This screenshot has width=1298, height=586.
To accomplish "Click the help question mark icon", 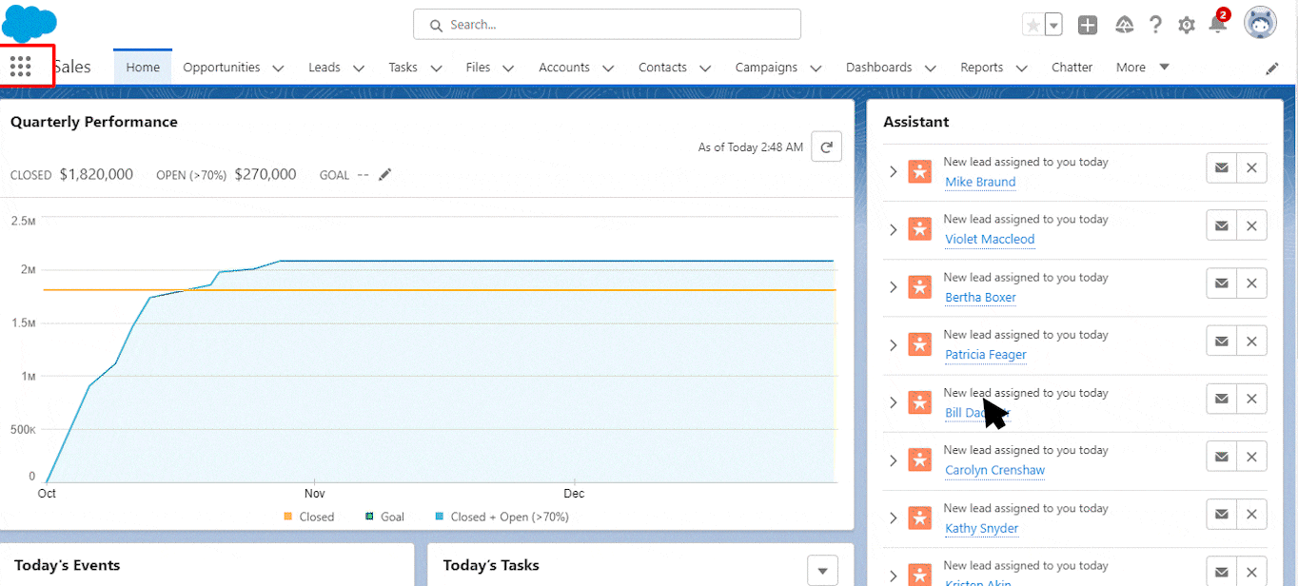I will point(1155,26).
